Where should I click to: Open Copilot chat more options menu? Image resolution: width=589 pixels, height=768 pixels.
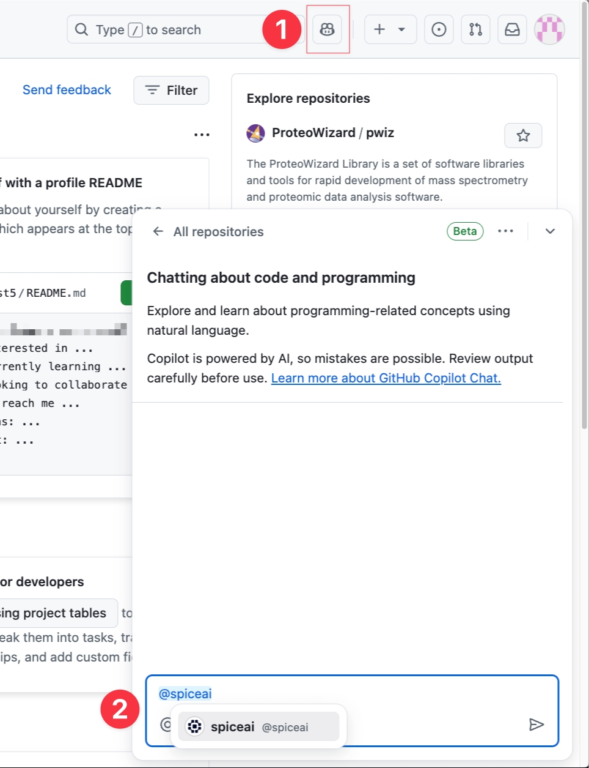point(505,231)
